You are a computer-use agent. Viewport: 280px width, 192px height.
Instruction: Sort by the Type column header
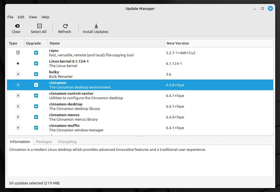(x=16, y=43)
